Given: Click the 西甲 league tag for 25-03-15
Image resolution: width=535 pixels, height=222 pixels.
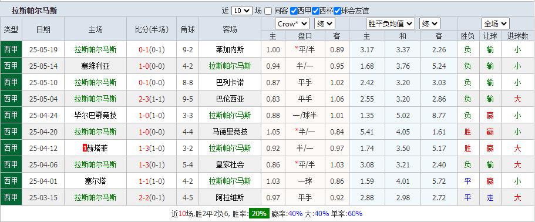Looking at the screenshot, I should pos(11,197).
